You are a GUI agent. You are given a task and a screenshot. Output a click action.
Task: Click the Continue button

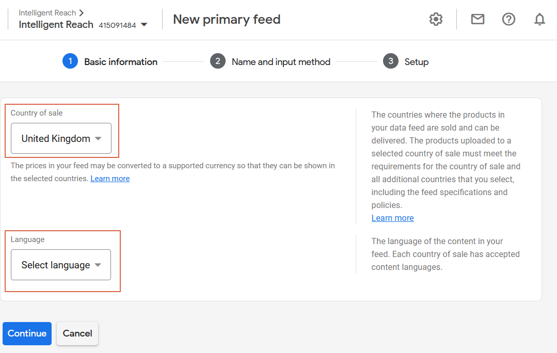[27, 333]
